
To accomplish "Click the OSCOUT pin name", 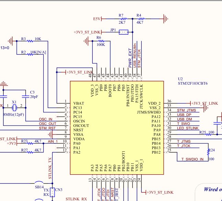I will 81,126.
